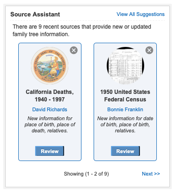
Task: Click the 9 recent sources summary text
Action: click(x=82, y=31)
